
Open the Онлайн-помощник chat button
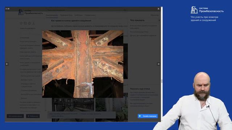pos(148,116)
